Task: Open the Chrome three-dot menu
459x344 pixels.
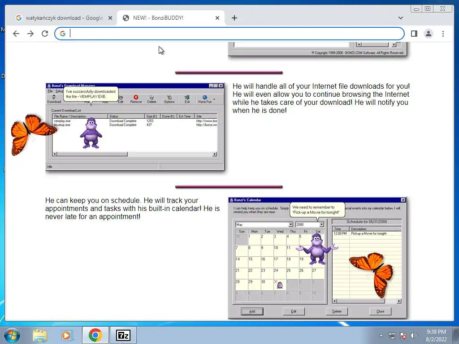Action: (443, 34)
